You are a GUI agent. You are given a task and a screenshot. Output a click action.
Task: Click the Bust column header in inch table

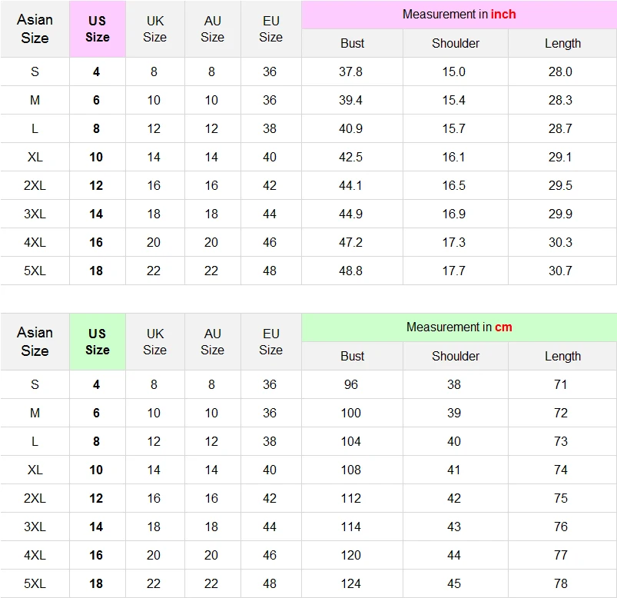[x=352, y=44]
